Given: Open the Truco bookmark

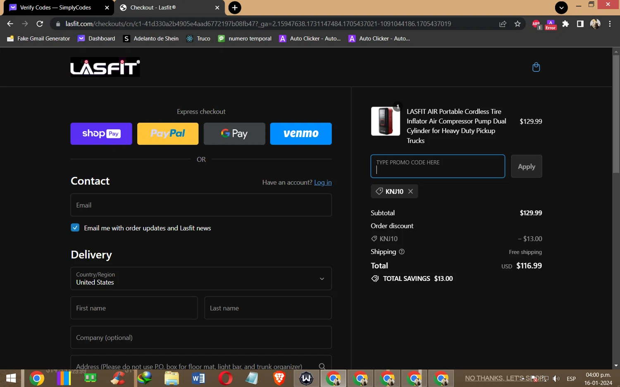Looking at the screenshot, I should tap(198, 38).
